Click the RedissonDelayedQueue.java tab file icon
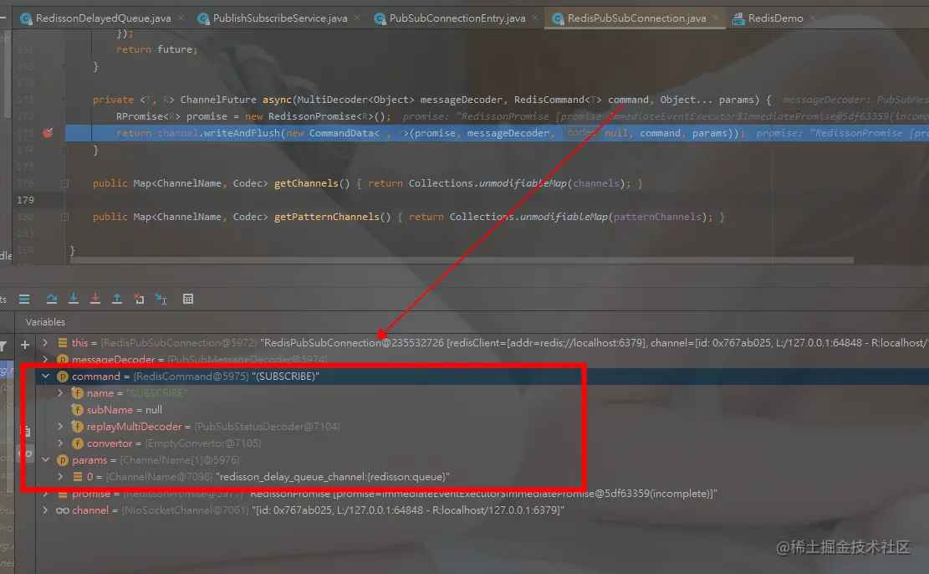This screenshot has height=574, width=929. point(26,19)
